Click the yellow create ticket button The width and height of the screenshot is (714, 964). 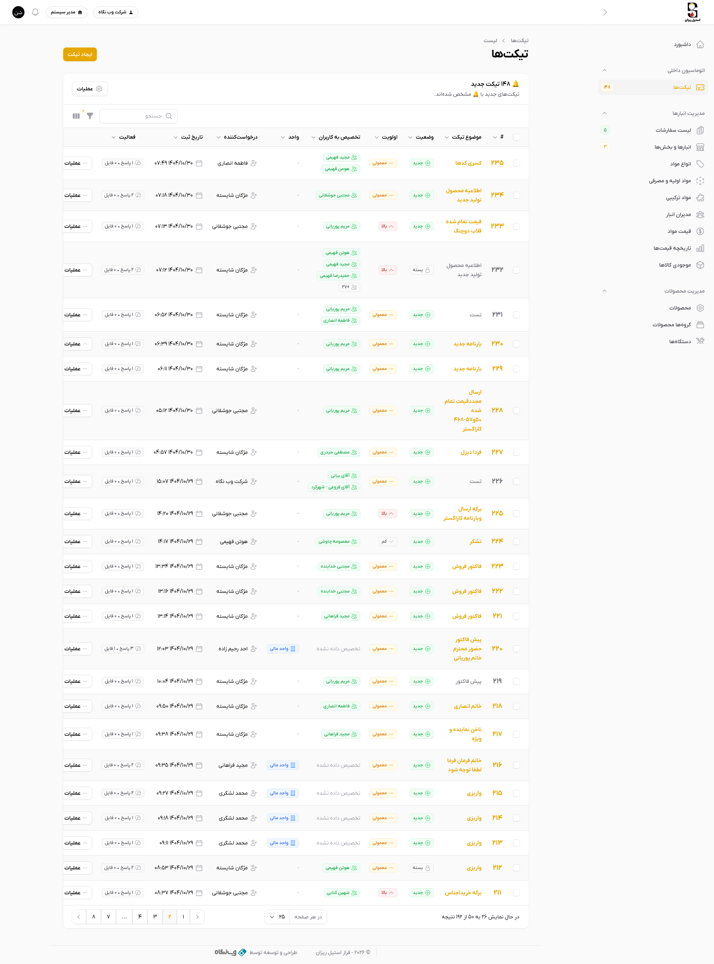(80, 54)
